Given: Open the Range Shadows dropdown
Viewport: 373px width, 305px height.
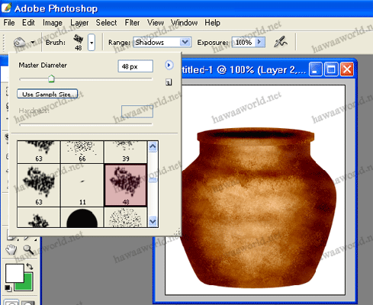Looking at the screenshot, I should tap(162, 42).
